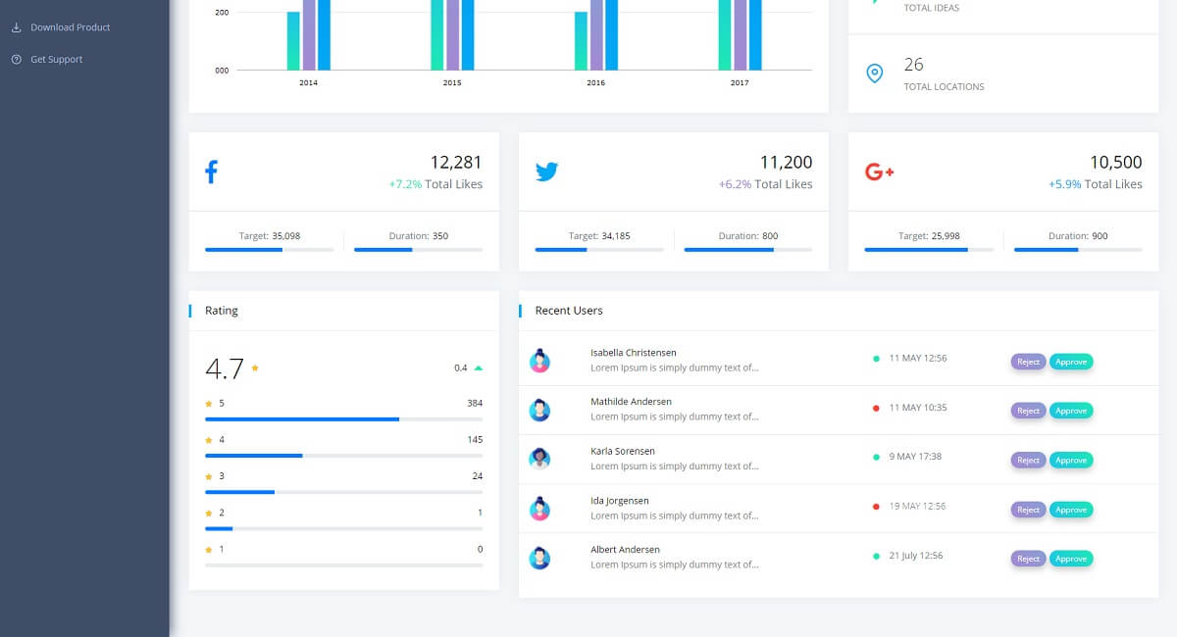Click Facebook Target 35,098 progress bar

click(270, 250)
